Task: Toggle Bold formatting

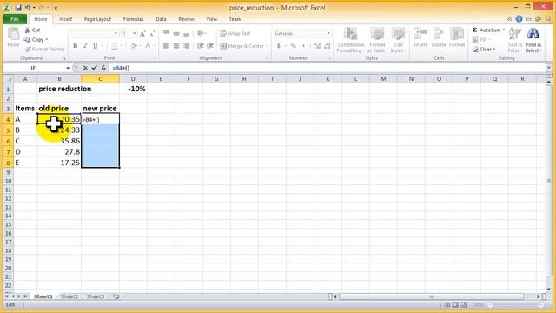Action: (x=76, y=46)
